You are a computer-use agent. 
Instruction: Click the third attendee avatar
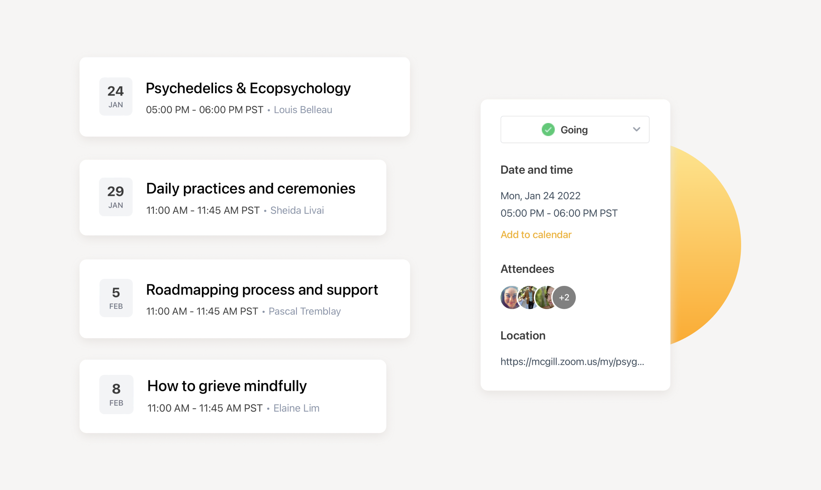click(x=546, y=297)
